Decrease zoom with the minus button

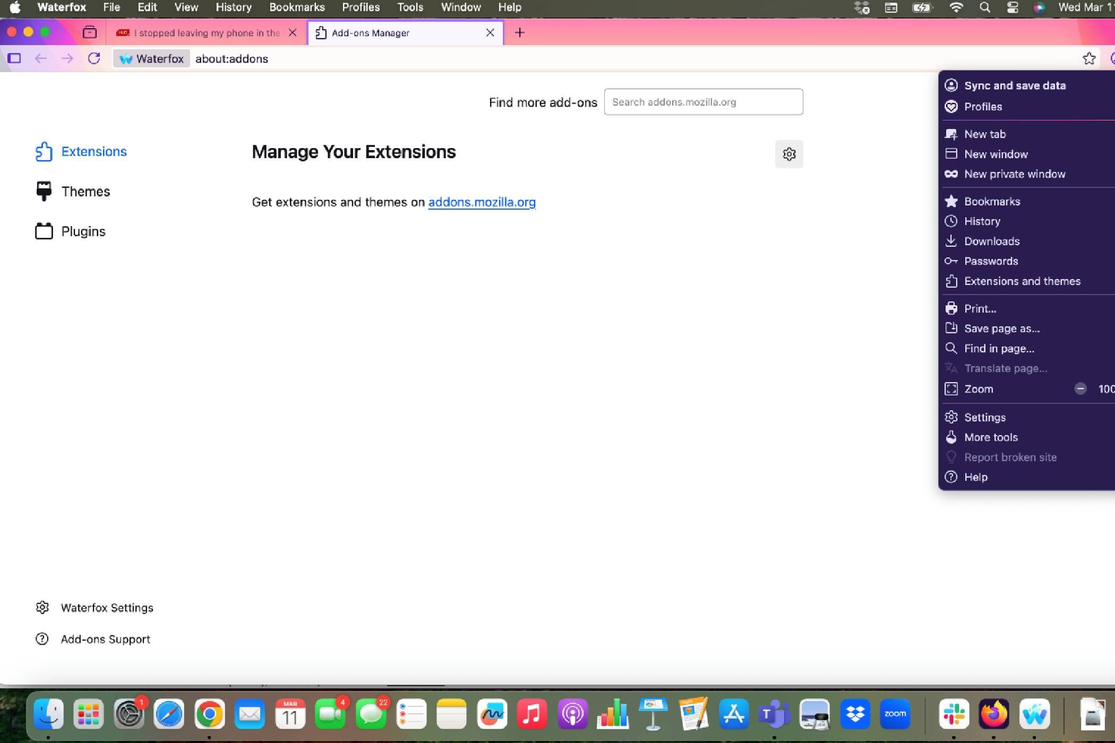1080,389
